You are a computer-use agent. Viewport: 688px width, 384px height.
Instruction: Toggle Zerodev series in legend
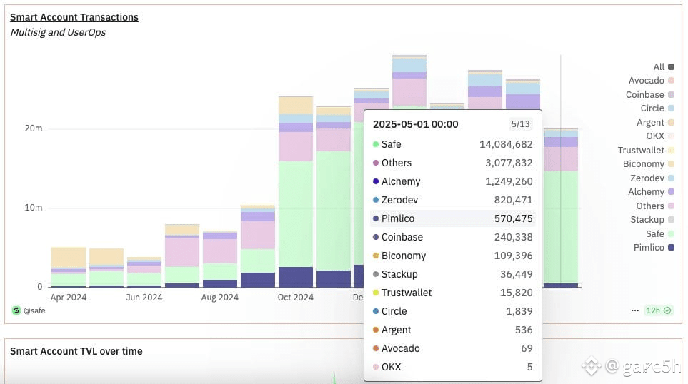[652, 178]
